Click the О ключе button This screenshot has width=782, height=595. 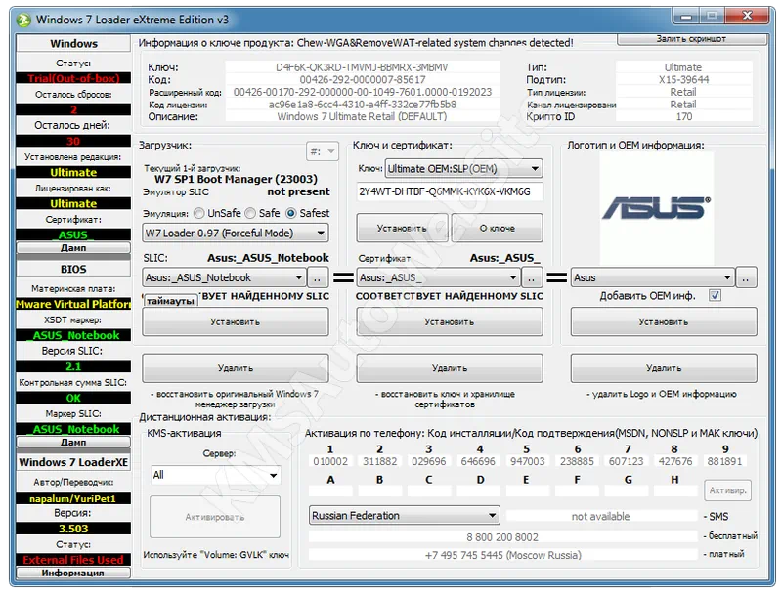497,229
